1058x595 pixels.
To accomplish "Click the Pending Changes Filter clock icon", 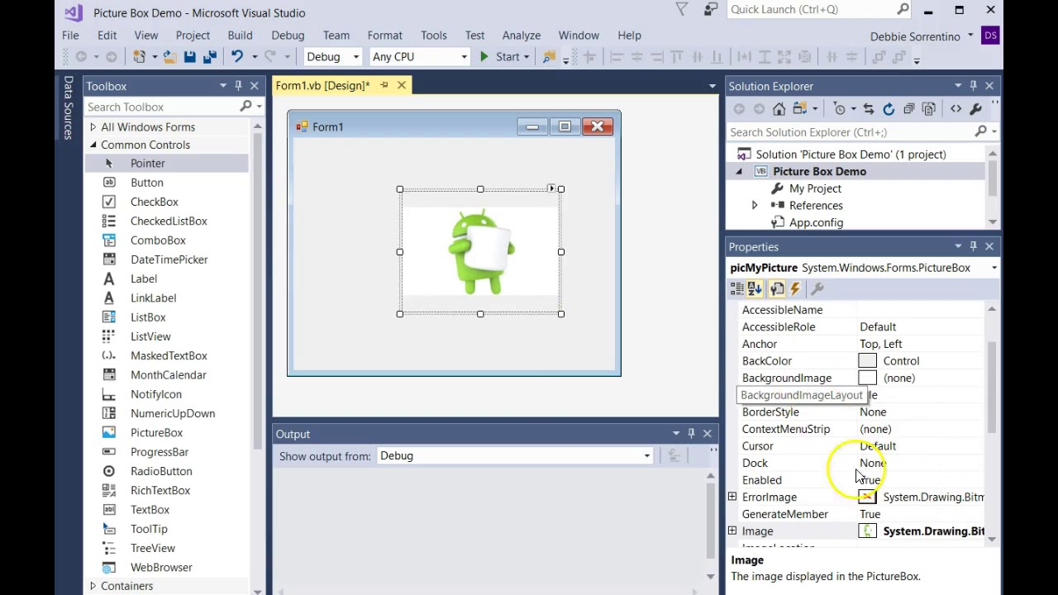I will 840,109.
